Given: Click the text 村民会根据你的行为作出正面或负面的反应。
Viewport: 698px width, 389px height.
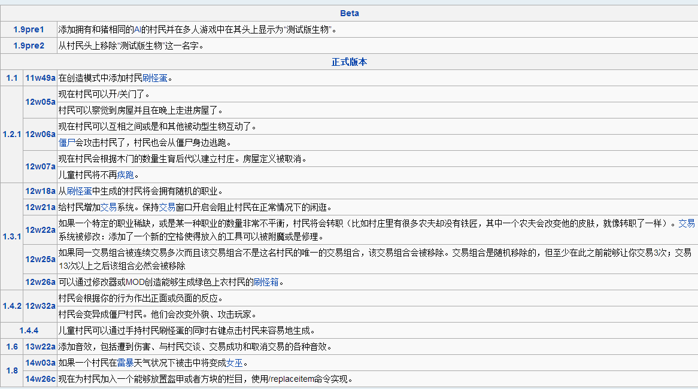Looking at the screenshot, I should pos(141,298).
